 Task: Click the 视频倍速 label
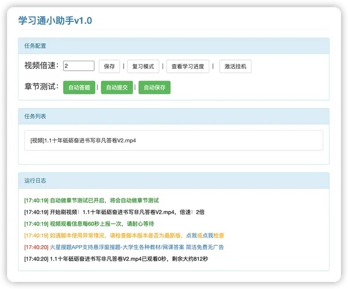[42, 65]
